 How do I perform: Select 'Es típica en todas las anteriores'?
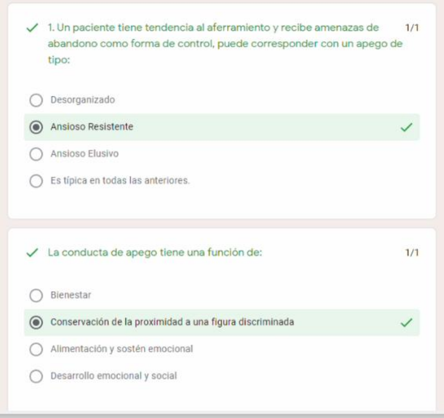click(36, 181)
